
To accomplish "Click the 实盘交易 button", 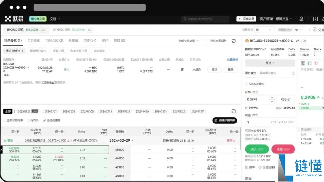I will tap(246, 19).
